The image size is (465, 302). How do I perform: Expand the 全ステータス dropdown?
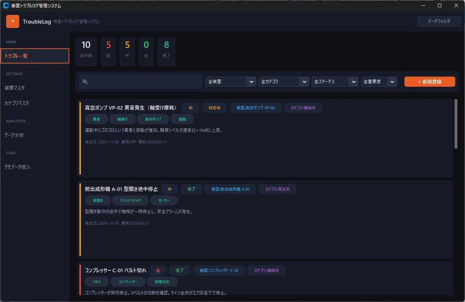[335, 82]
